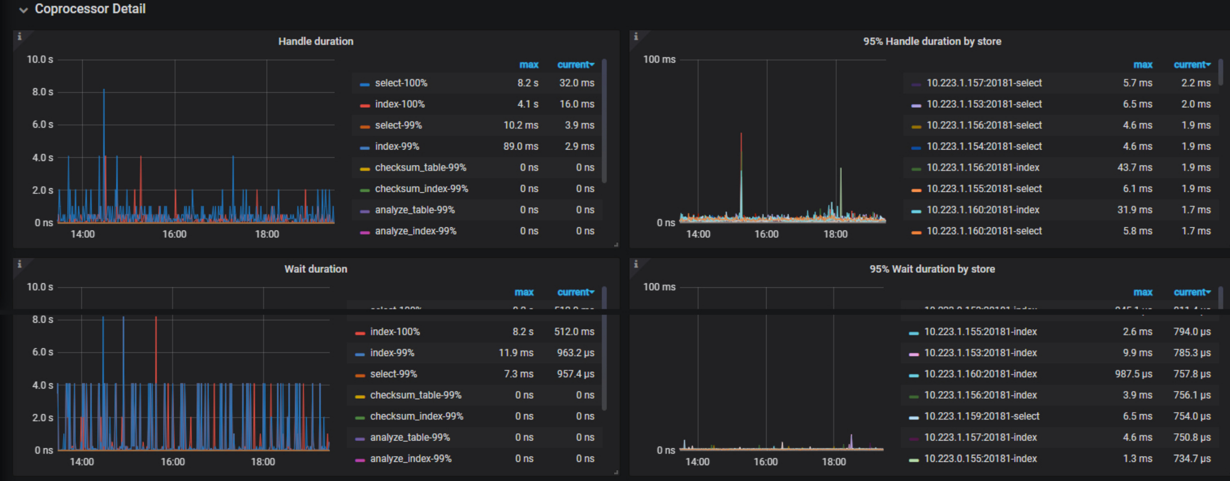Sort 95% Handle duration by store legend by max
The height and width of the screenshot is (481, 1230).
click(x=1142, y=65)
